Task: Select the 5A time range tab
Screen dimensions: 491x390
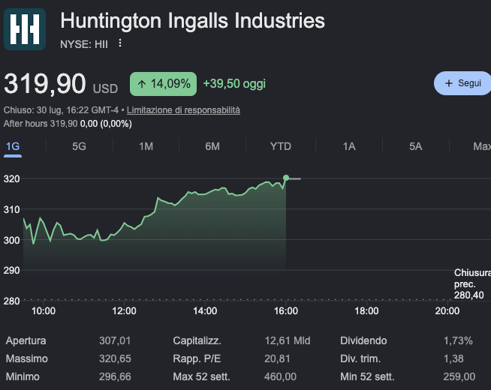Action: (415, 146)
